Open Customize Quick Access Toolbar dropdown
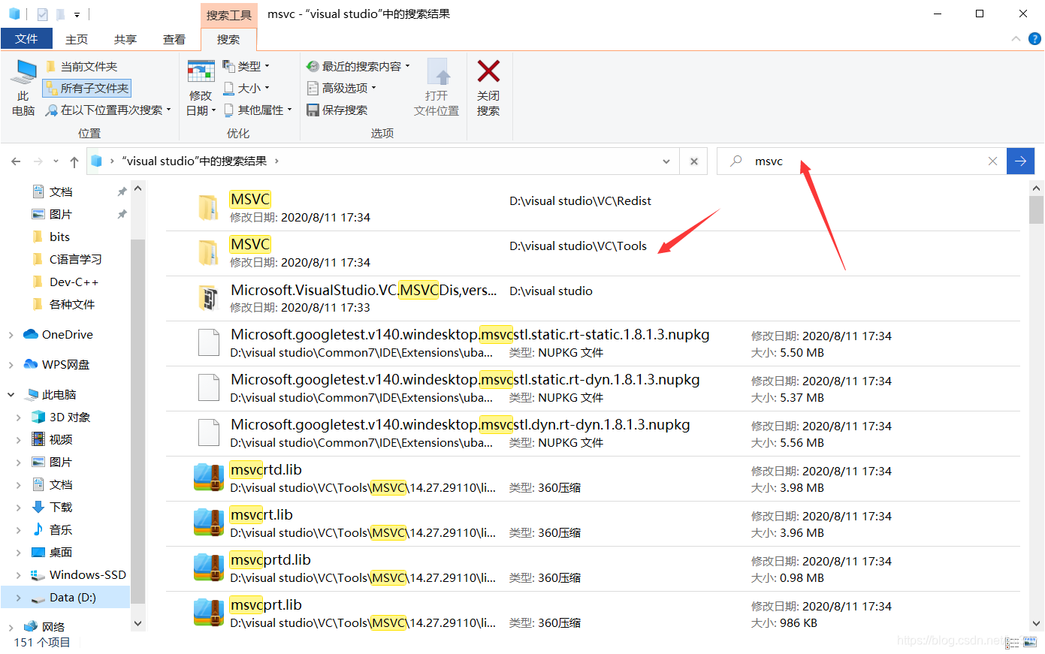The width and height of the screenshot is (1045, 654). click(77, 14)
